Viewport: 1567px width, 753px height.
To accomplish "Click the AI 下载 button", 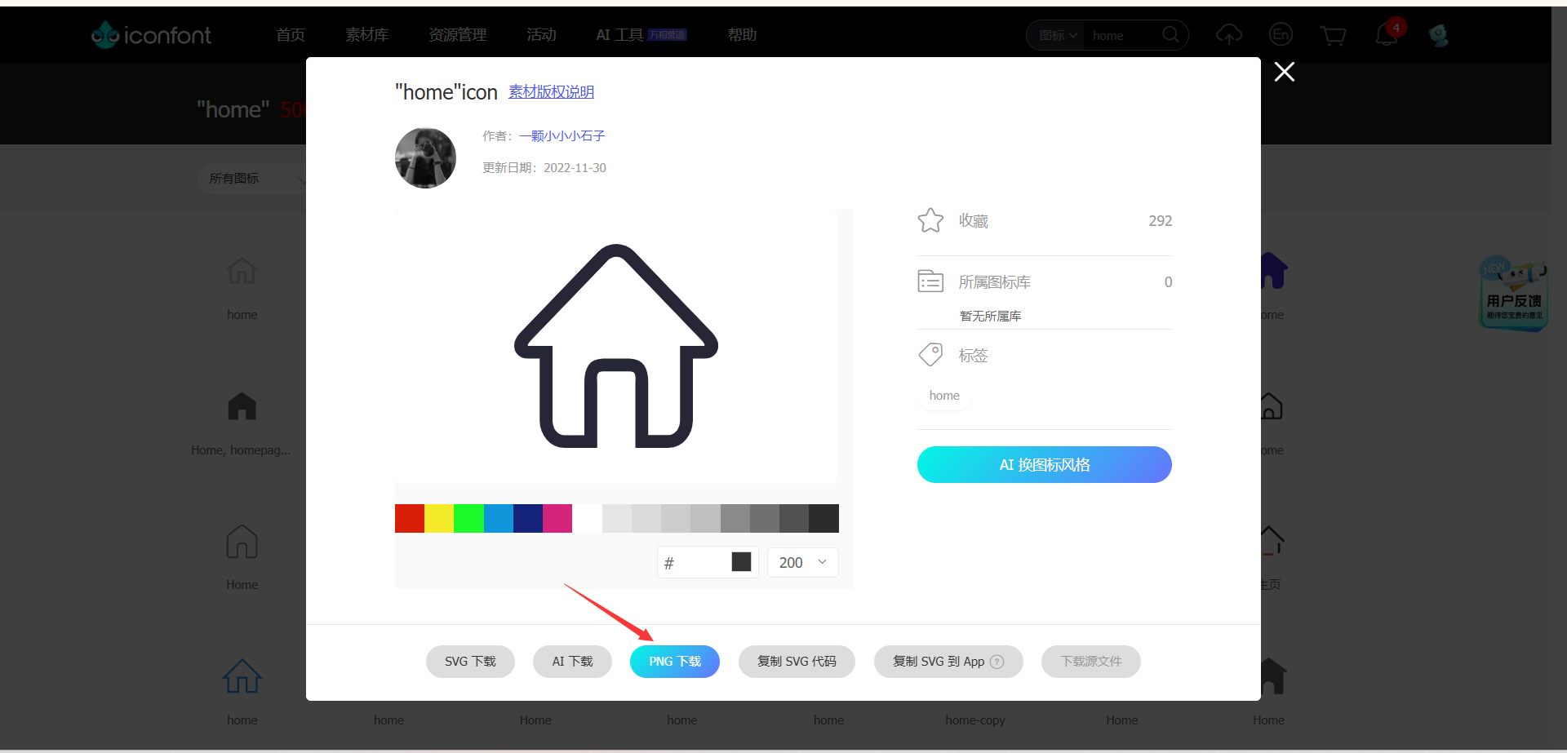I will pos(572,662).
